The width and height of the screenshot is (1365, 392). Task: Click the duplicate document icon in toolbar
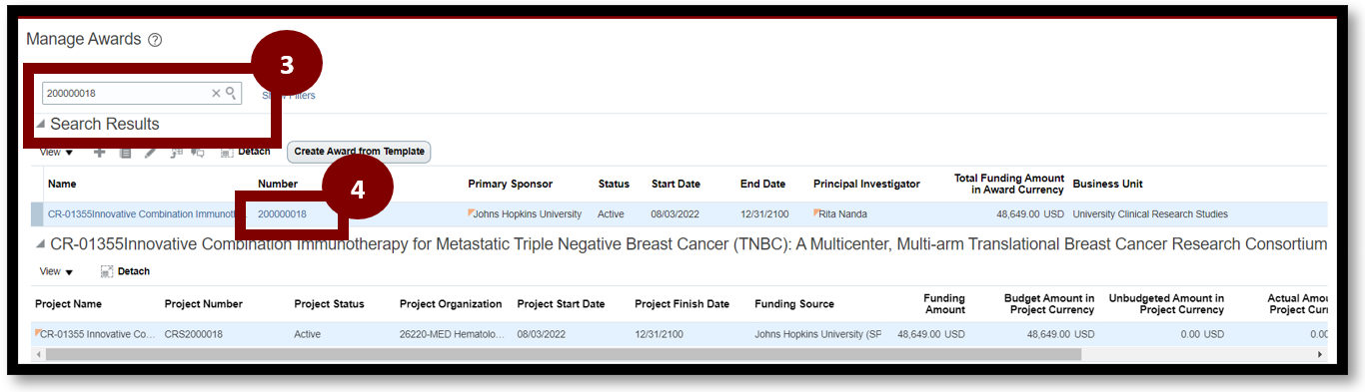[x=125, y=152]
